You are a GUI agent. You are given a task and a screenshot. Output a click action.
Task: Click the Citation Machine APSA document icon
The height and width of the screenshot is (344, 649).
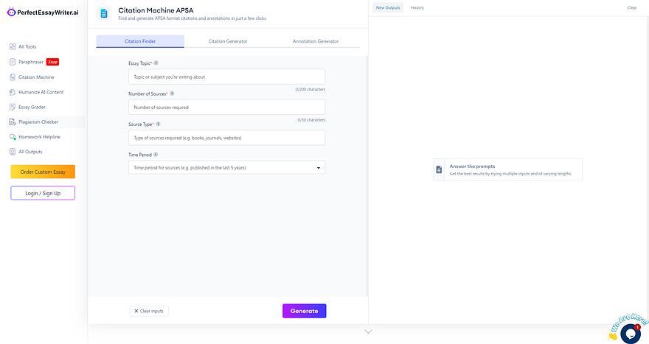tap(104, 14)
